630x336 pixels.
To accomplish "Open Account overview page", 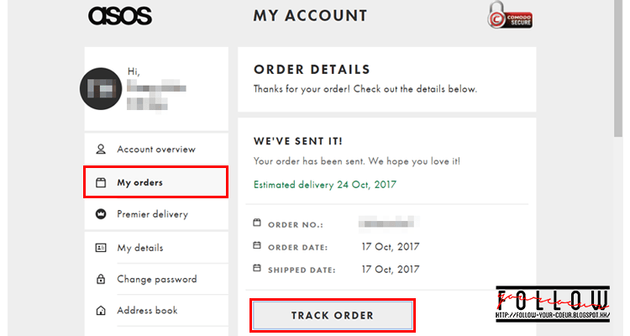I will point(156,150).
